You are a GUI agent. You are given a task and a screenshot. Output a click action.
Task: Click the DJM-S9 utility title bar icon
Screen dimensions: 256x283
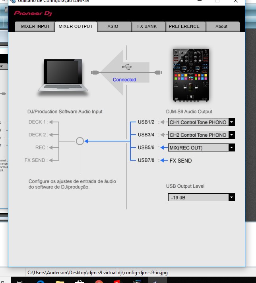(13, 2)
